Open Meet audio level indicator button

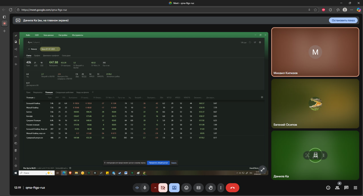pyautogui.click(x=137, y=188)
